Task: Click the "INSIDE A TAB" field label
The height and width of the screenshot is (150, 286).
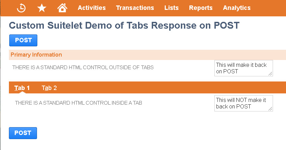Action: (78, 103)
